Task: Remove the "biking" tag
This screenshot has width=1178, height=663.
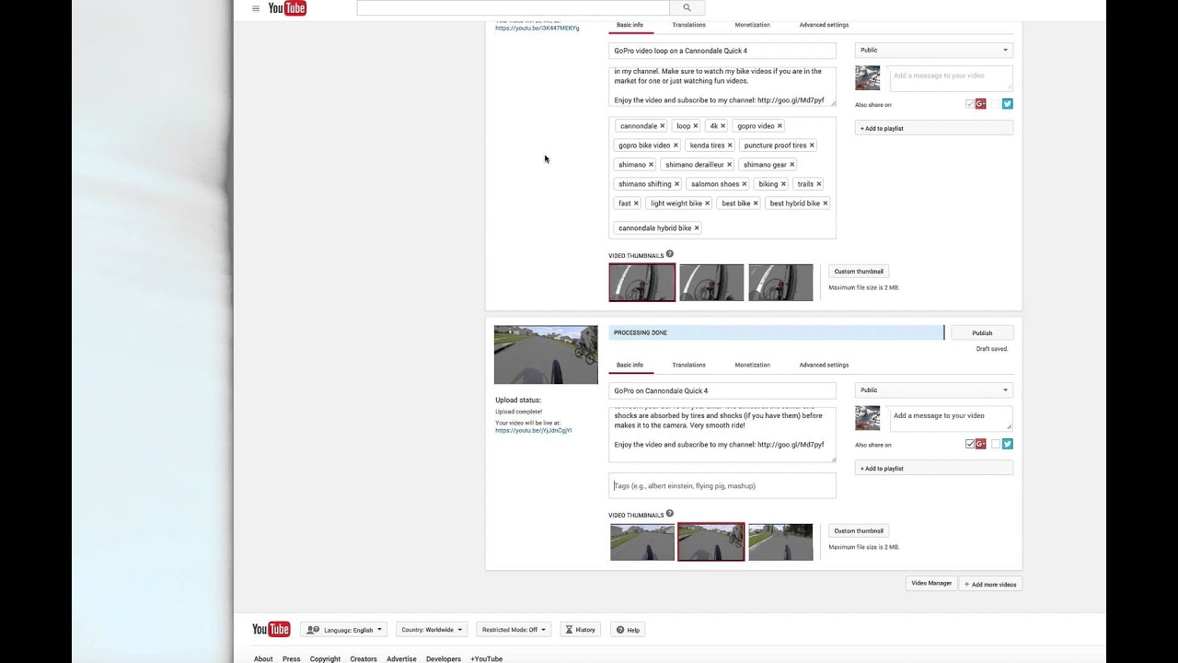Action: (783, 184)
